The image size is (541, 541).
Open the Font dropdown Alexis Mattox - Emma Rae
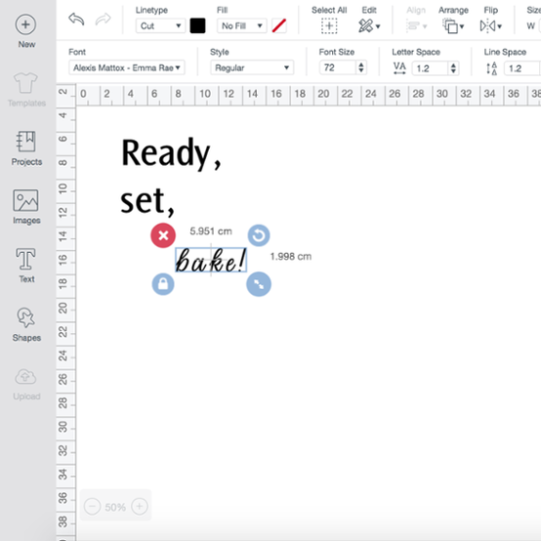127,67
